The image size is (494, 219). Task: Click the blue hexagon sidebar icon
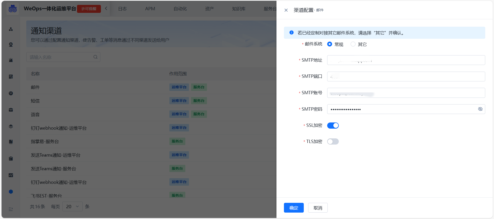point(11,192)
